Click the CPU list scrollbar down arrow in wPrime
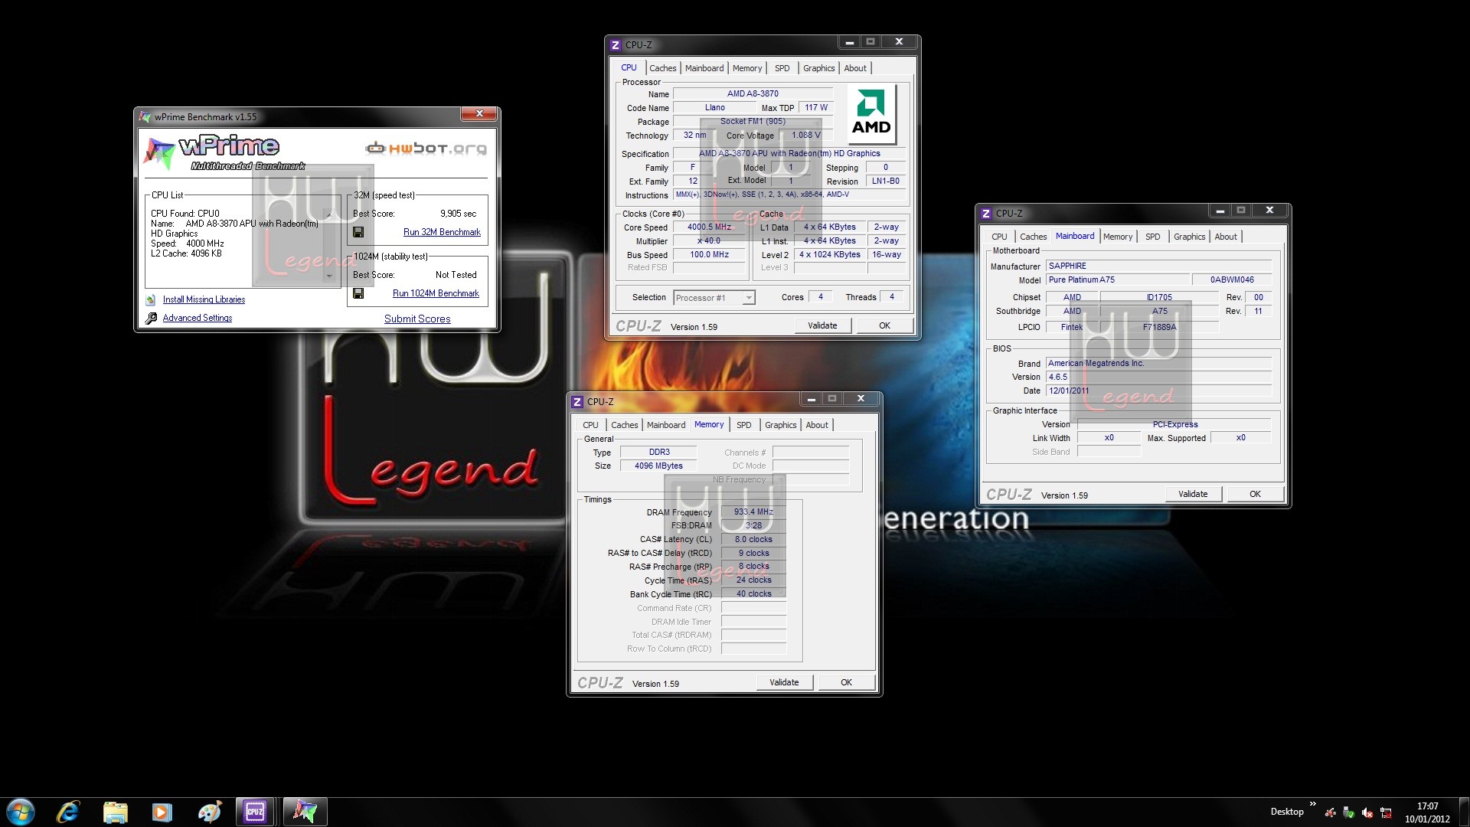This screenshot has height=827, width=1470. click(330, 276)
